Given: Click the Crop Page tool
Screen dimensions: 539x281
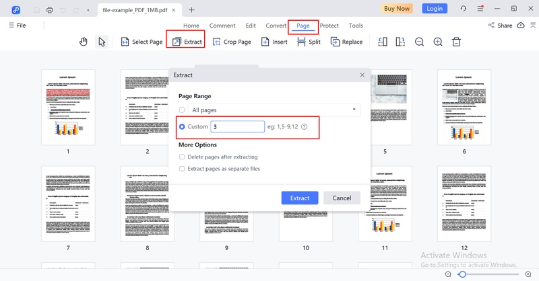Looking at the screenshot, I should coord(232,42).
